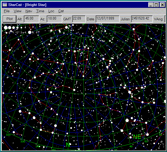167x152 pixels.
Task: Minimize the StarCat window
Action: (x=151, y=5)
